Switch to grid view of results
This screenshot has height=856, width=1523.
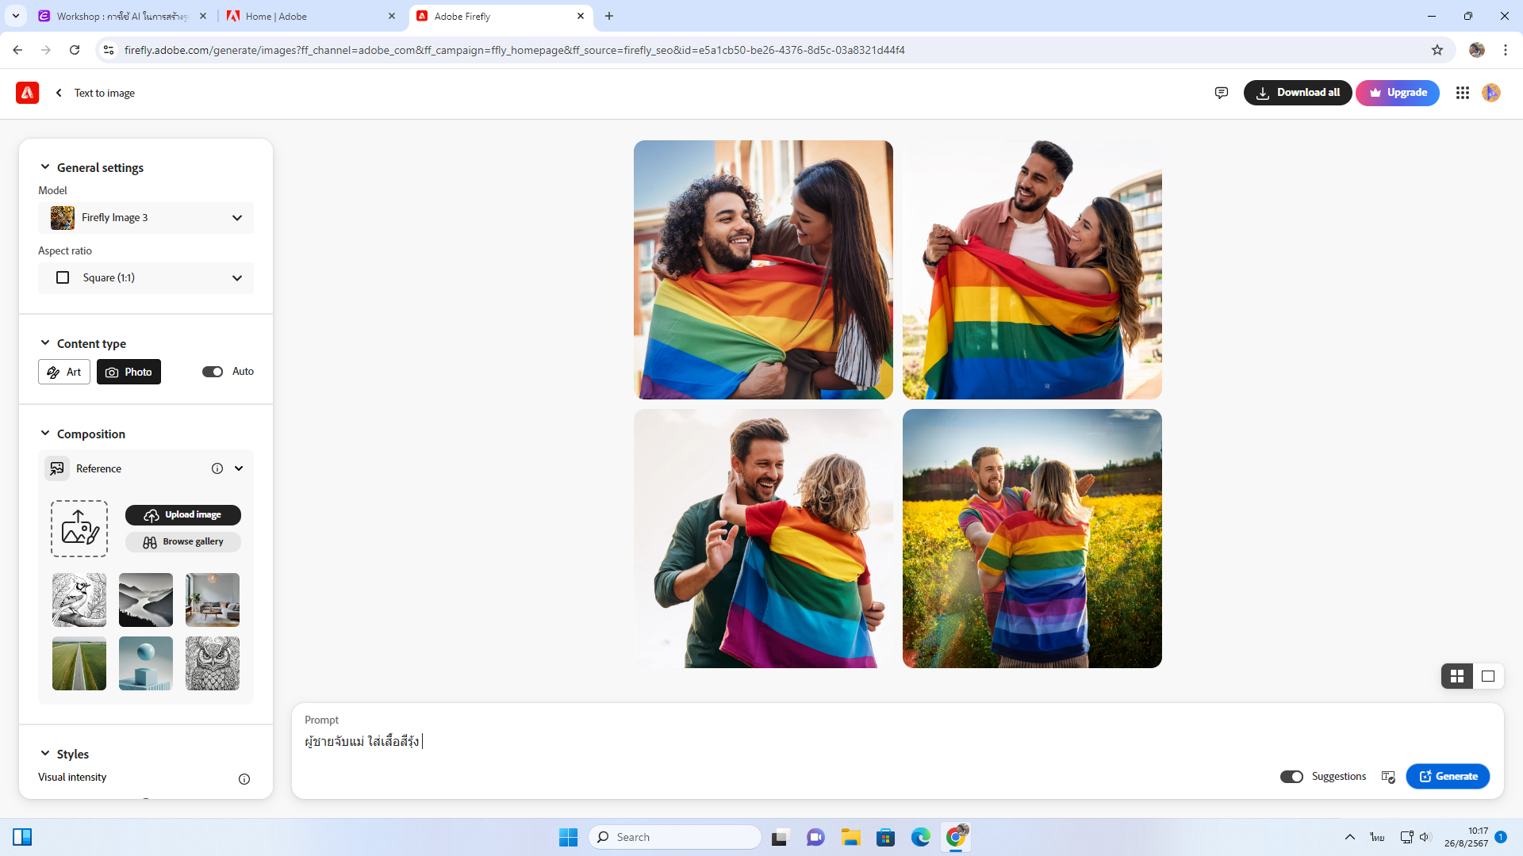[1456, 676]
